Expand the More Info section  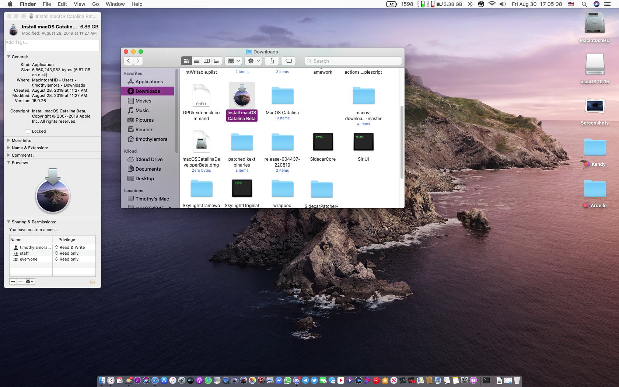tap(8, 140)
